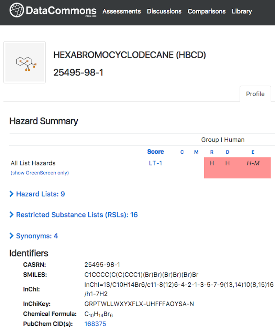
Task: Open the Comparisons menu item
Action: (207, 11)
